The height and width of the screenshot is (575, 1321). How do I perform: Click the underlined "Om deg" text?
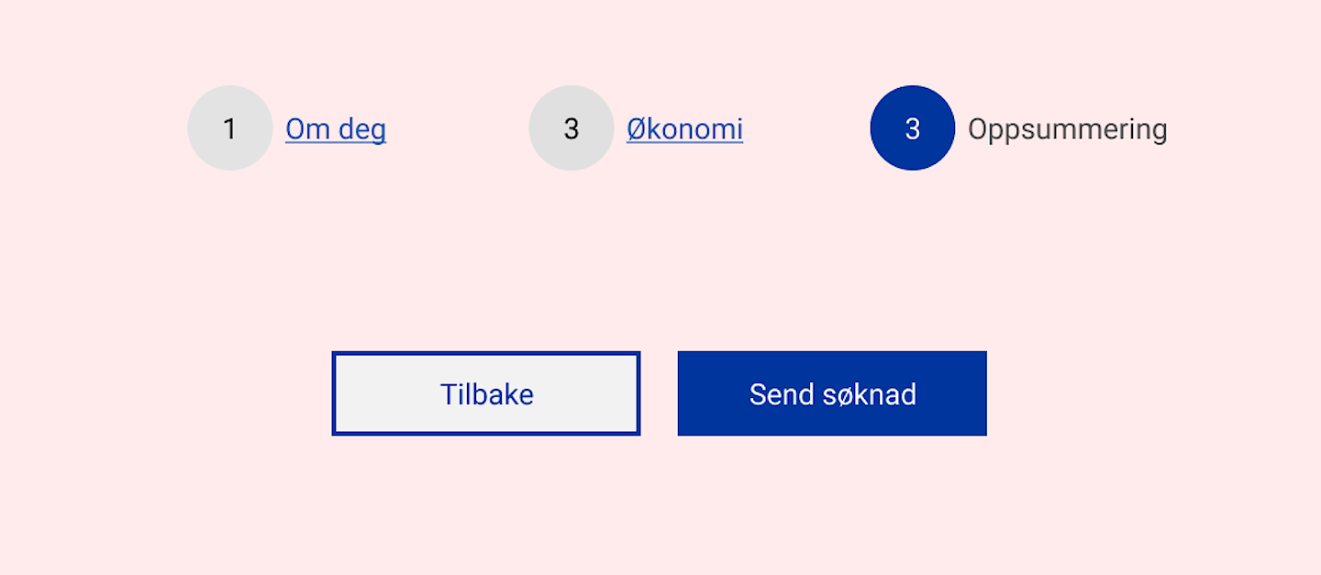(336, 129)
